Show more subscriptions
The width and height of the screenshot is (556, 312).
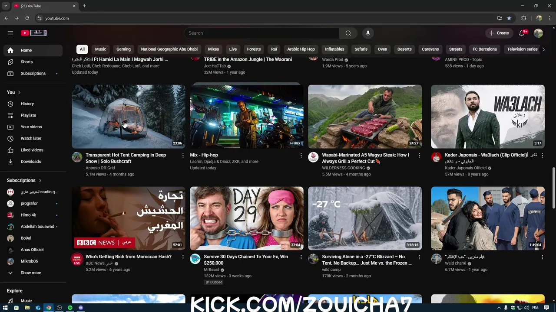point(33,273)
